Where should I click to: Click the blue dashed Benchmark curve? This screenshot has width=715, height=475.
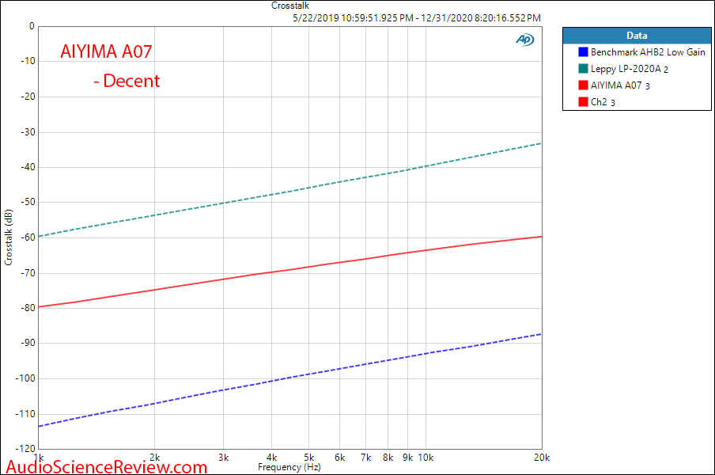(x=290, y=380)
